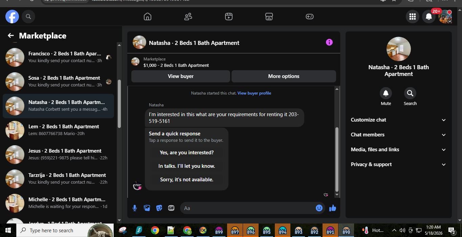Screen dimensions: 462x237
Task: Click the conversation list scrollbar thumb
Action: click(x=119, y=104)
